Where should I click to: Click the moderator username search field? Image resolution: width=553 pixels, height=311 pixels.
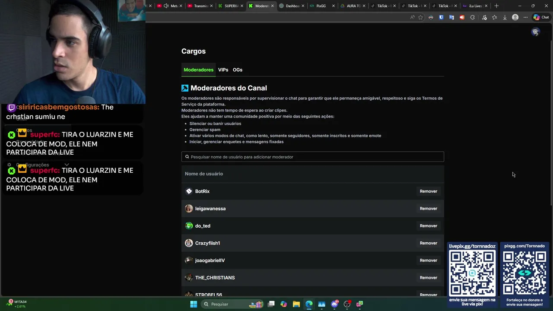[x=312, y=157]
